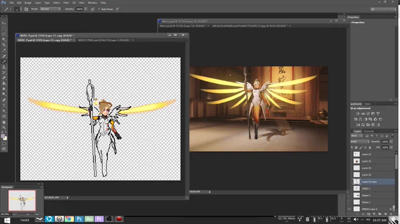Screen dimensions: 400x224
Task: Select the Dodge tool
Action: pyautogui.click(x=4, y=94)
